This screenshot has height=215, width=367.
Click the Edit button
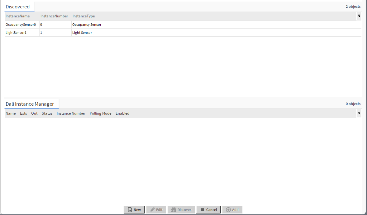click(x=156, y=210)
